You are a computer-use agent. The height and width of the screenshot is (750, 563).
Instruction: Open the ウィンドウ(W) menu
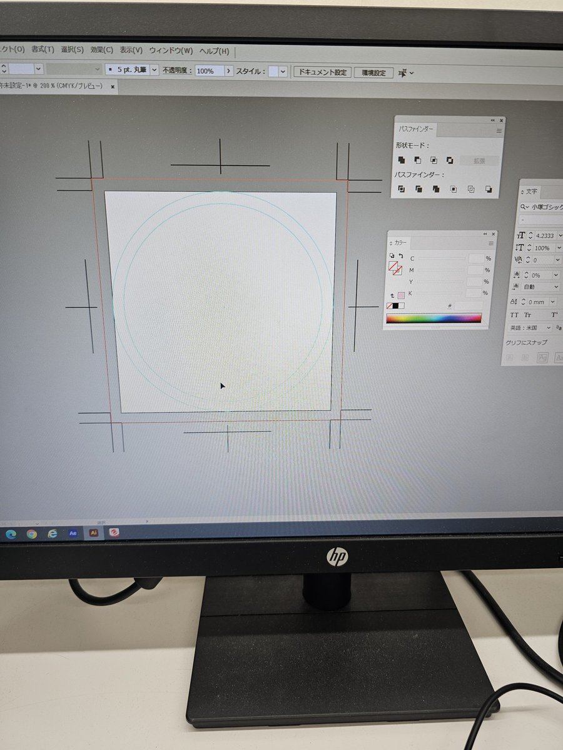171,51
